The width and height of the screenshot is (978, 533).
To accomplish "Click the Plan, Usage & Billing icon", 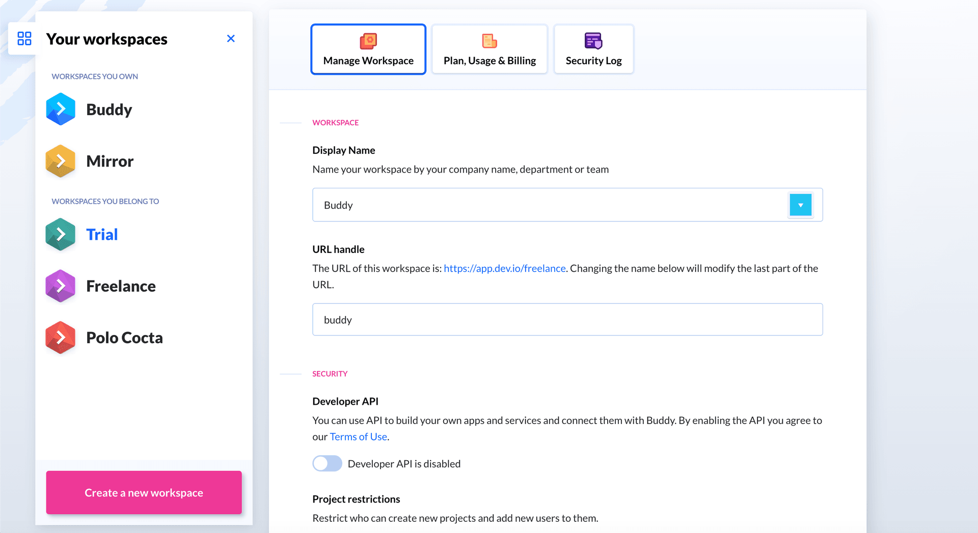I will (489, 41).
